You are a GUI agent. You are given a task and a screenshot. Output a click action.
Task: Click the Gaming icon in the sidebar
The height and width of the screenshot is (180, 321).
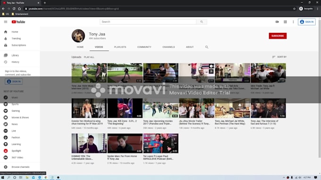click(6, 111)
